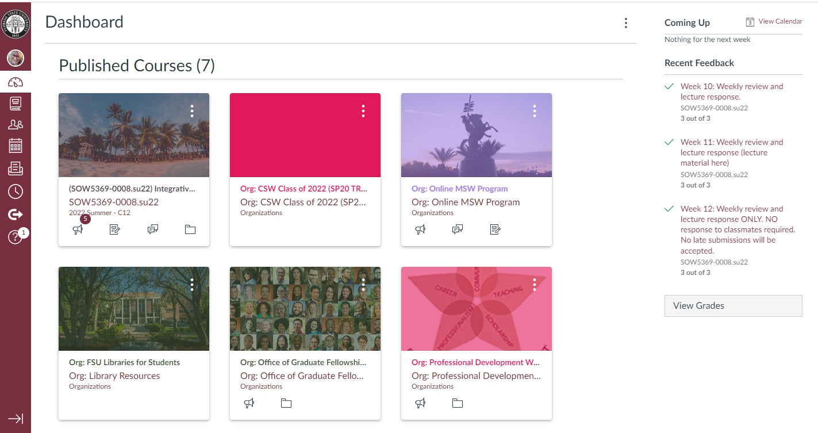Expand the sidebar navigation arrow
The width and height of the screenshot is (818, 433).
point(16,419)
